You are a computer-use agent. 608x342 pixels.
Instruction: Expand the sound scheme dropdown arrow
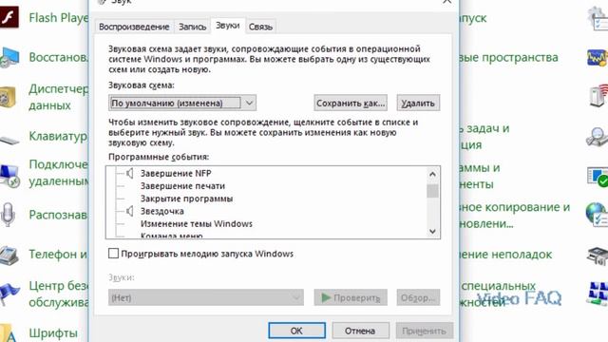[x=249, y=103]
